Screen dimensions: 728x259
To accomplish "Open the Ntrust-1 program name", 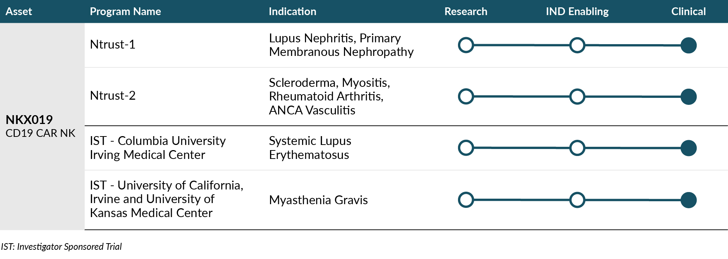I will coord(113,45).
